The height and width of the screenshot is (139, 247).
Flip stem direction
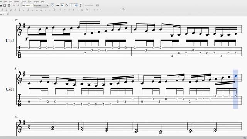coord(86,10)
